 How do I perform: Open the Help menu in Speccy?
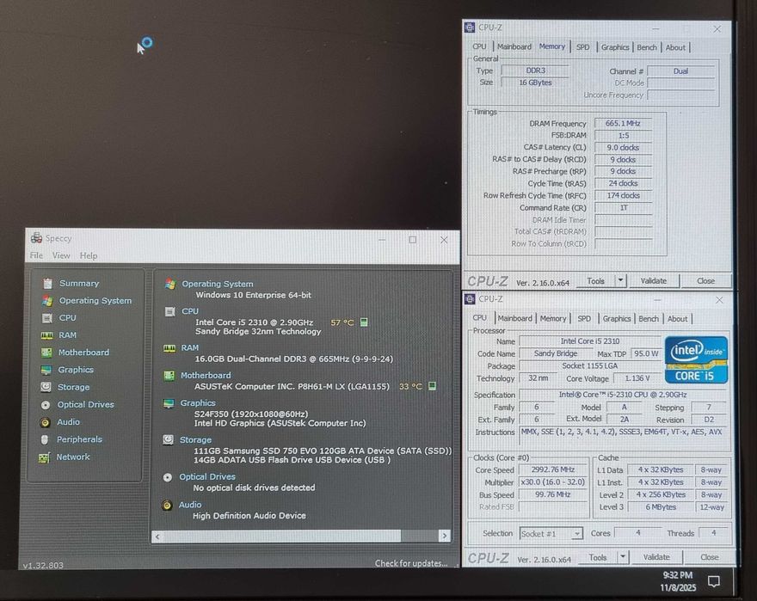(89, 255)
